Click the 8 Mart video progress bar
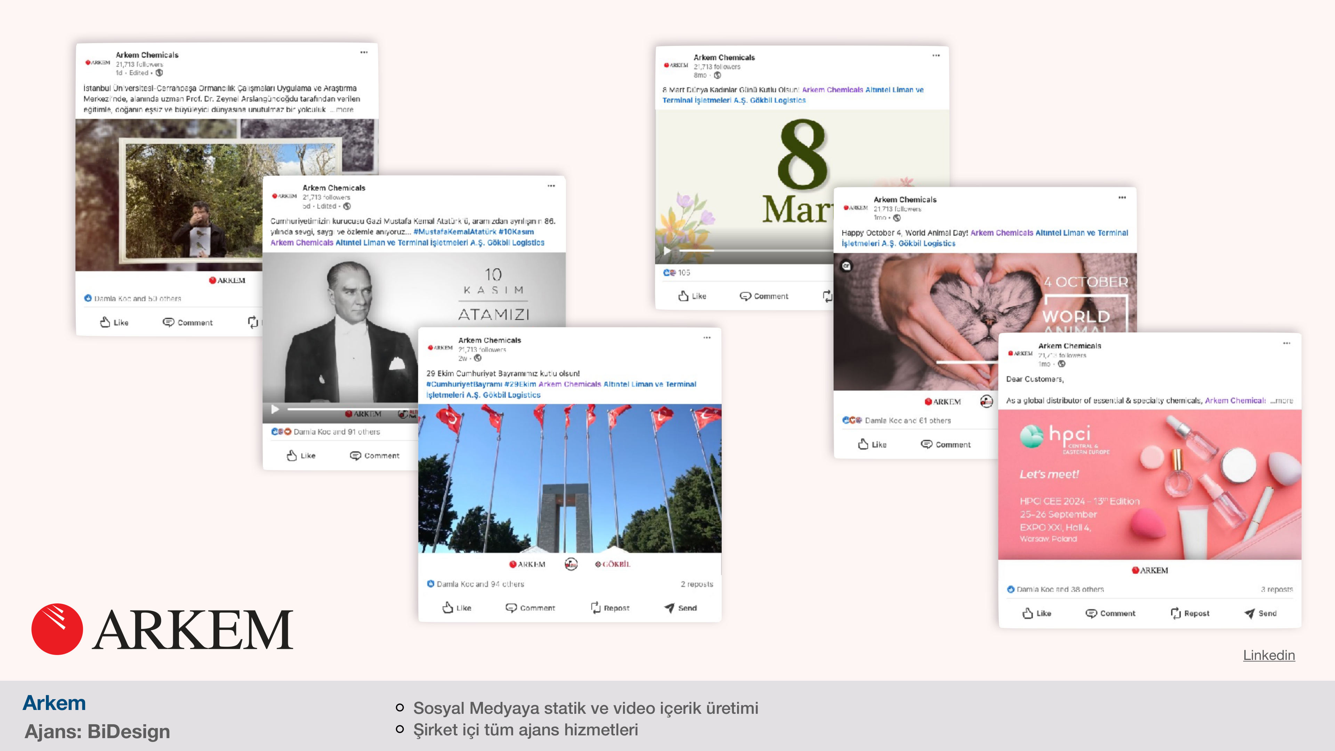 pyautogui.click(x=755, y=251)
